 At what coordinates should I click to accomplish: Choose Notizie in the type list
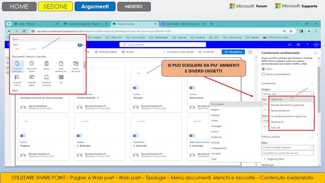click(236, 115)
